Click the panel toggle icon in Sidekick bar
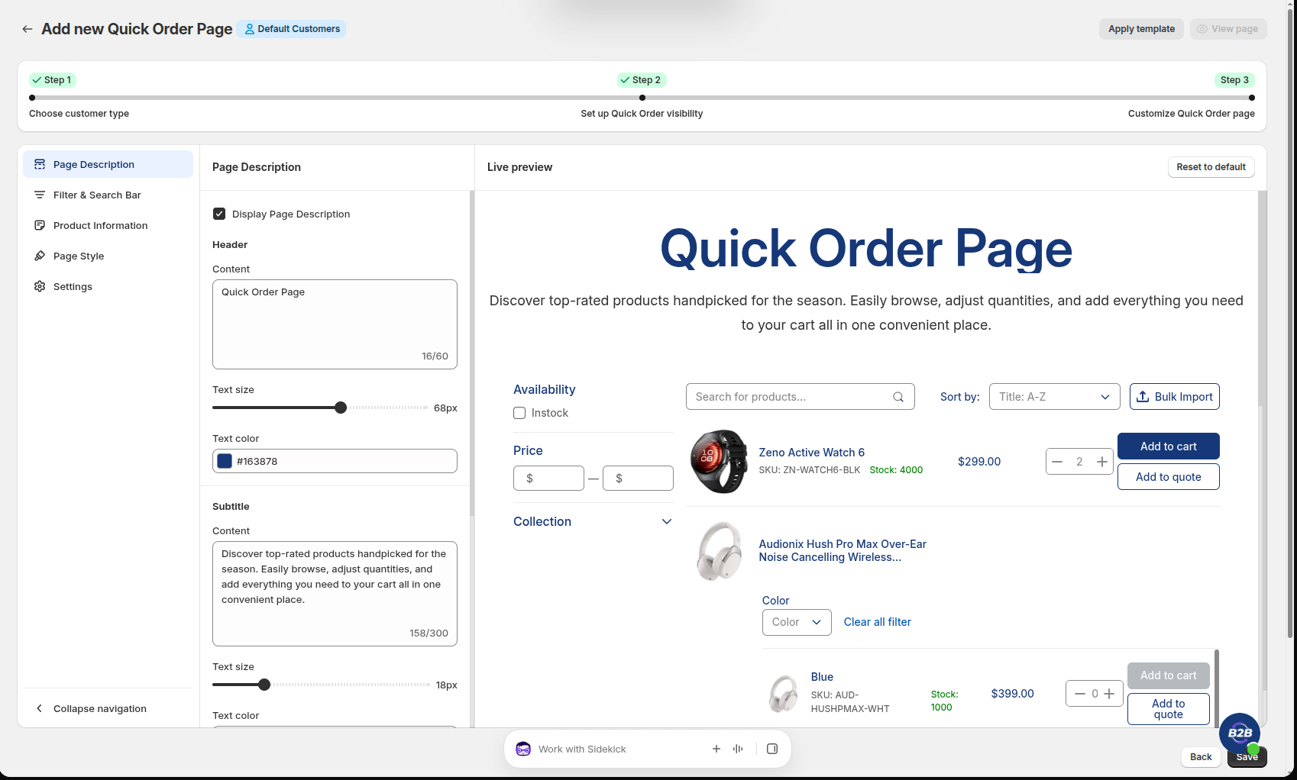 (x=772, y=749)
